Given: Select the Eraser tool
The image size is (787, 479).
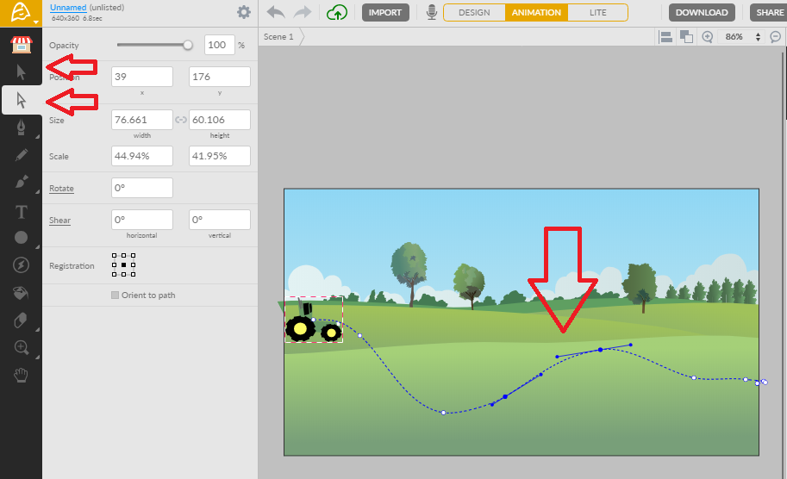Looking at the screenshot, I should (x=21, y=320).
